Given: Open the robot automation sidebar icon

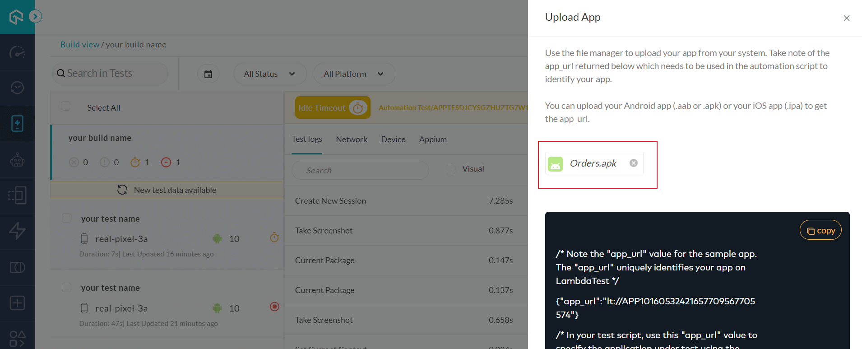Looking at the screenshot, I should [17, 160].
